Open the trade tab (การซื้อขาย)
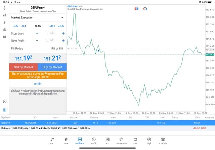 pos(80,141)
